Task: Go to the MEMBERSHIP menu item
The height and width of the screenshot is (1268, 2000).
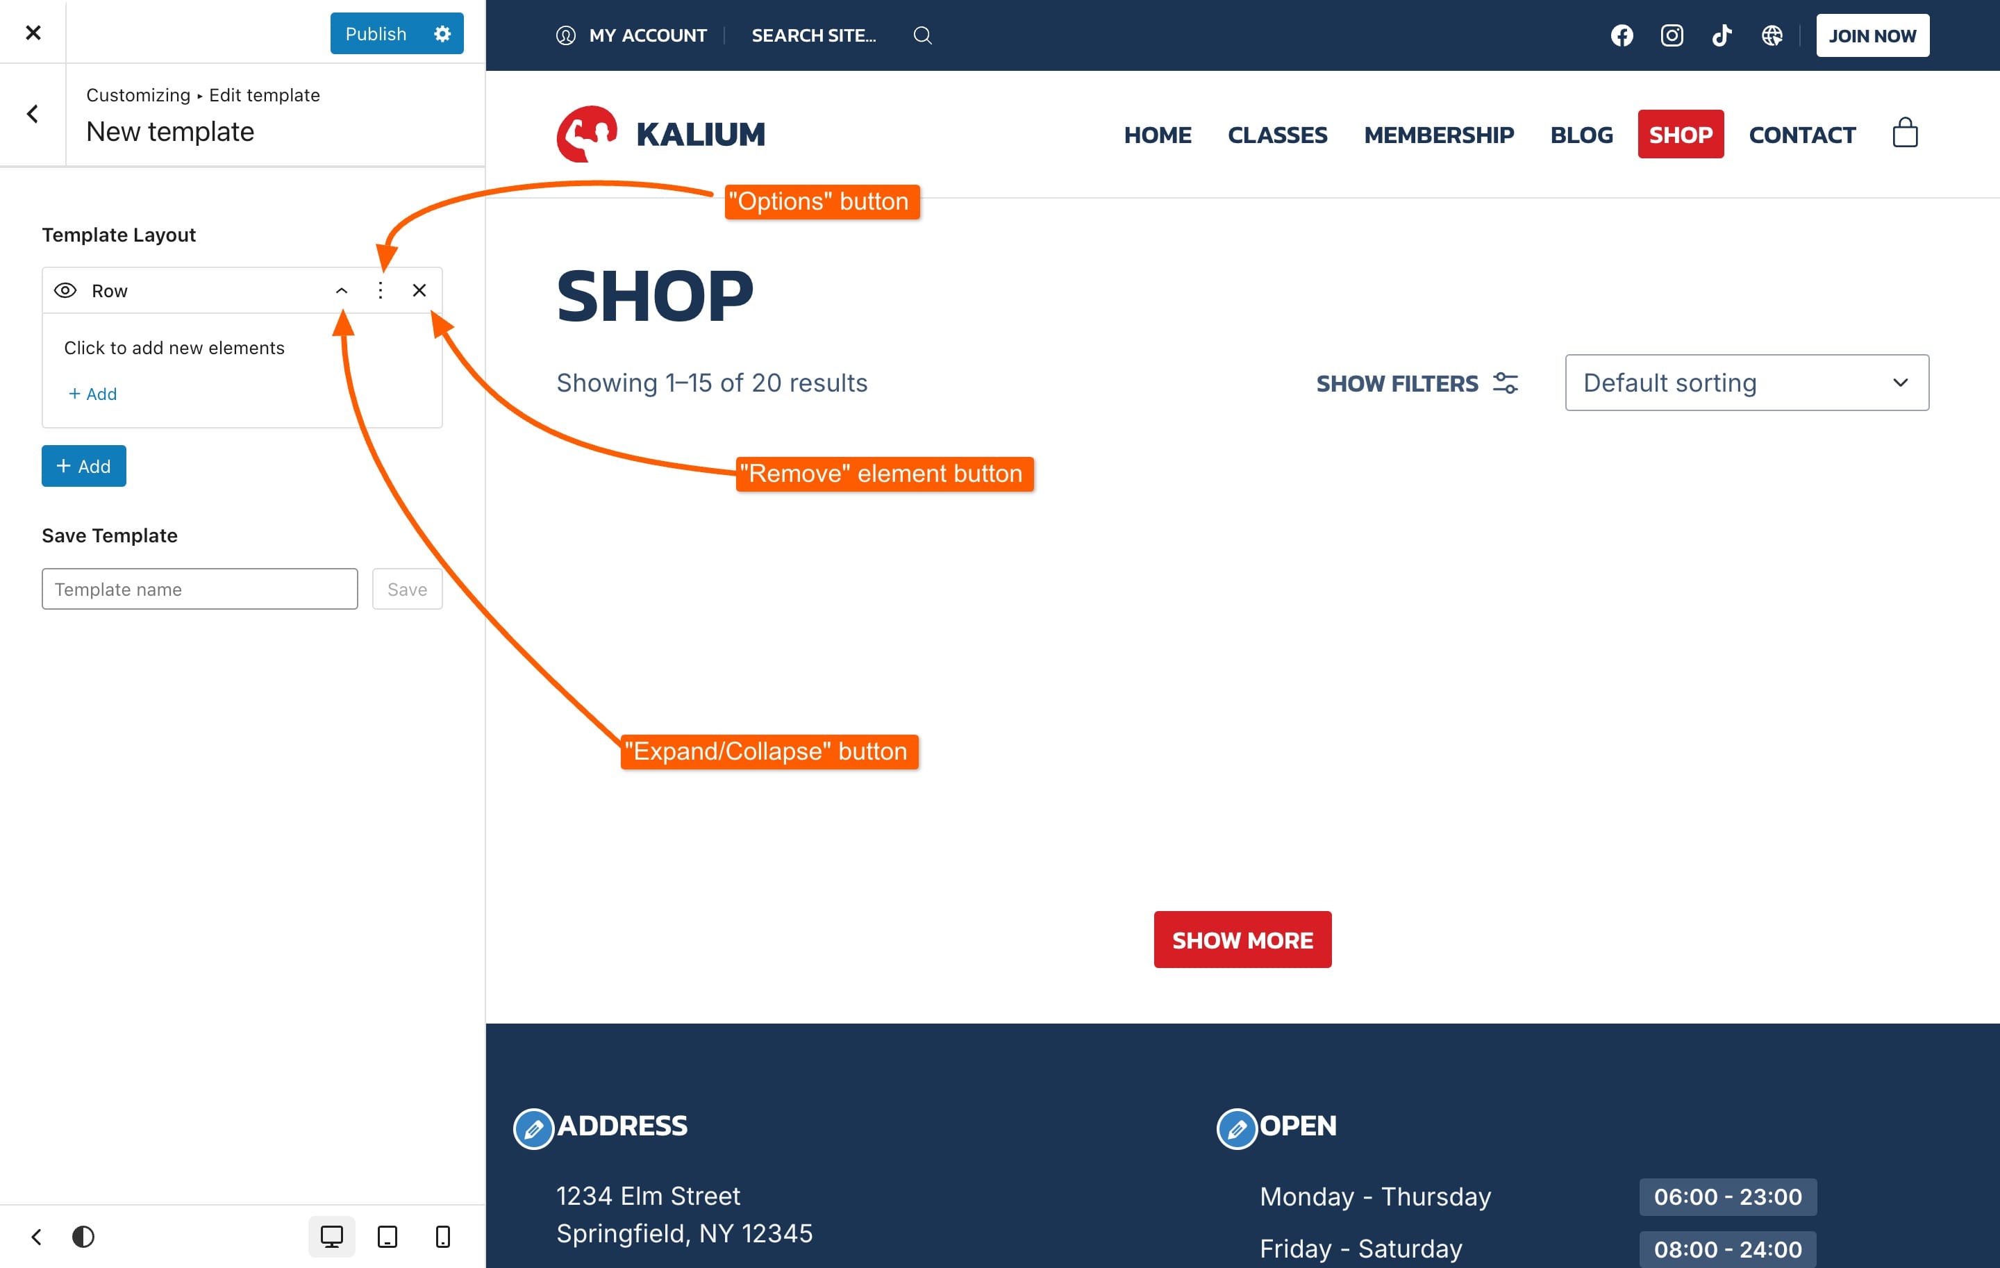Action: [1438, 135]
